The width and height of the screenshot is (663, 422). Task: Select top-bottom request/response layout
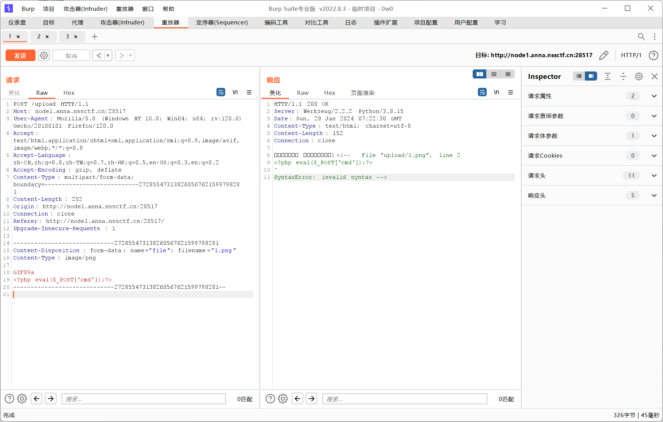[x=494, y=74]
